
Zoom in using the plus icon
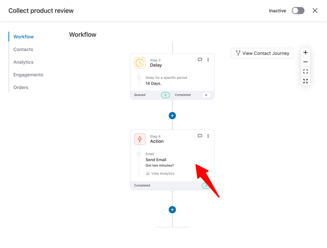[x=305, y=52]
